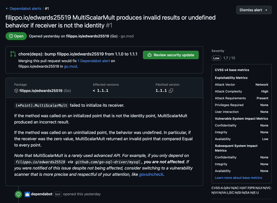Screen dimensions: 277x203
Task: Click the robot icon on Review button
Action: [x=149, y=55]
